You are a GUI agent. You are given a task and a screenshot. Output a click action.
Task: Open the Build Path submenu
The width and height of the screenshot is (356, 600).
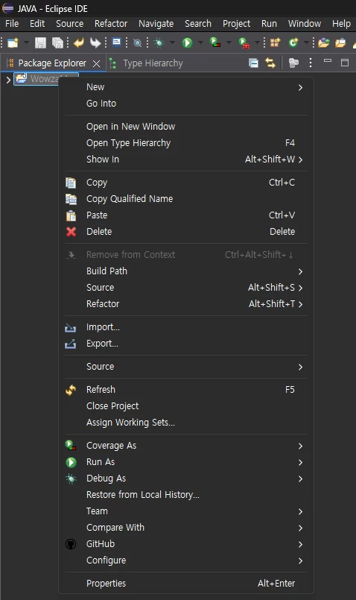click(x=186, y=271)
